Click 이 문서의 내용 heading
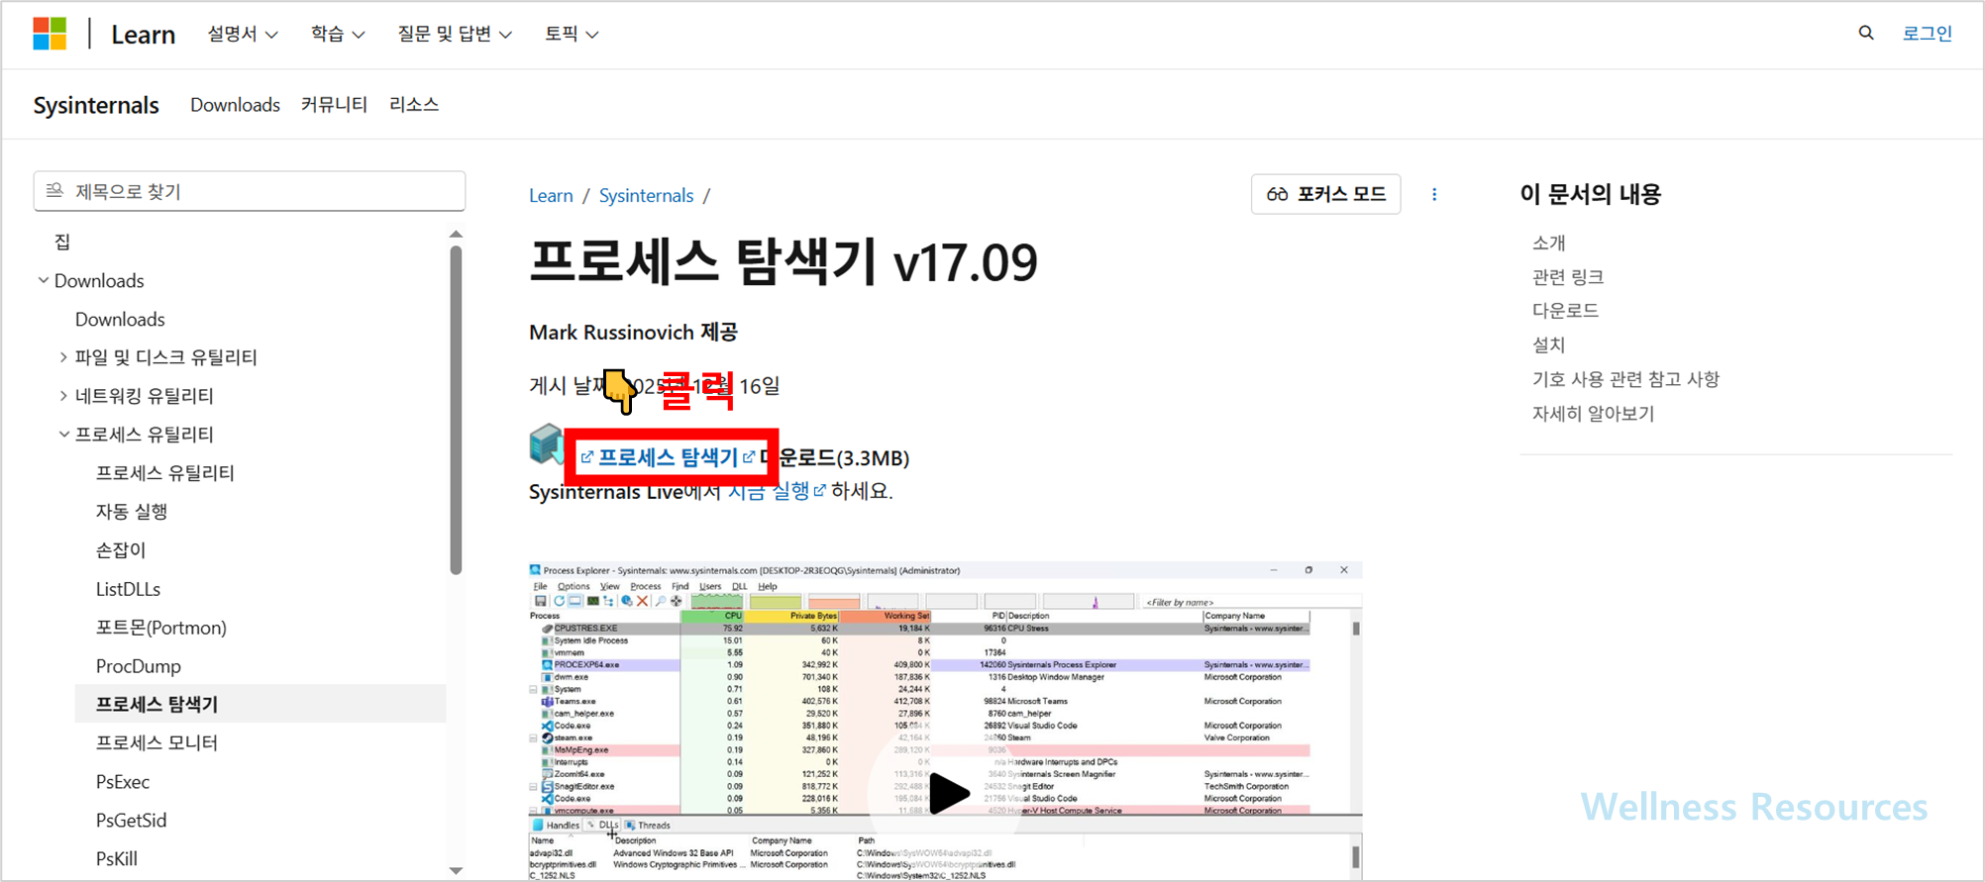The width and height of the screenshot is (1985, 882). pyautogui.click(x=1590, y=194)
